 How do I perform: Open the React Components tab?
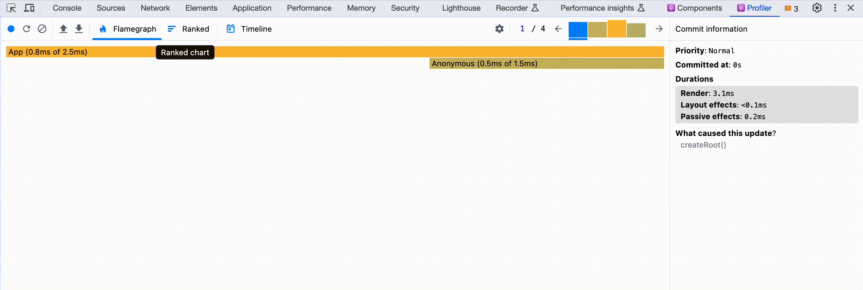694,8
